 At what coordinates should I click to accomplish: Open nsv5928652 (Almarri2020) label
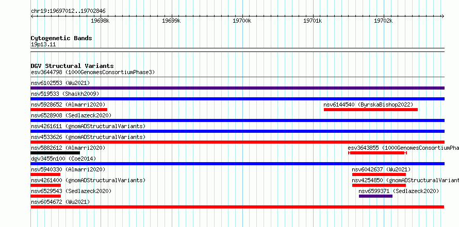[68, 104]
